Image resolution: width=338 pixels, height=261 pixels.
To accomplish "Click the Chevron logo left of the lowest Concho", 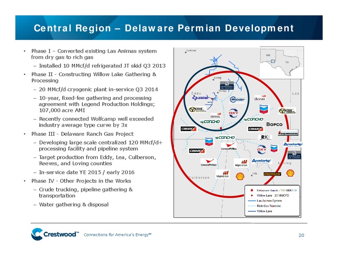I will click(209, 141).
